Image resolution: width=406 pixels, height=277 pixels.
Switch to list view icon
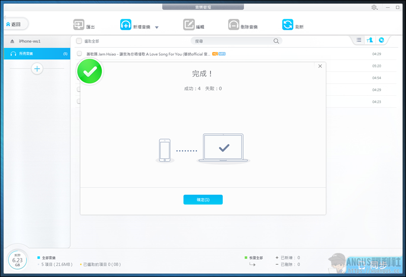click(x=359, y=40)
